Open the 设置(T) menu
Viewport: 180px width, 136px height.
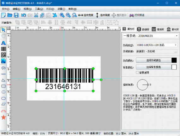click(x=61, y=9)
